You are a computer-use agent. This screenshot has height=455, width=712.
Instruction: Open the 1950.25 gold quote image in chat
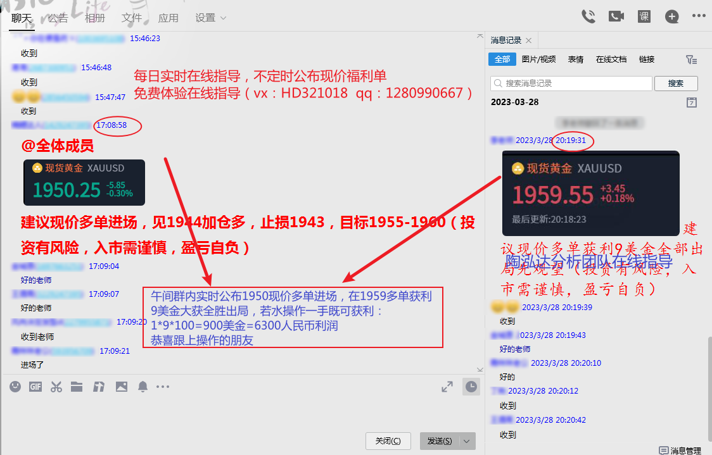pos(84,182)
